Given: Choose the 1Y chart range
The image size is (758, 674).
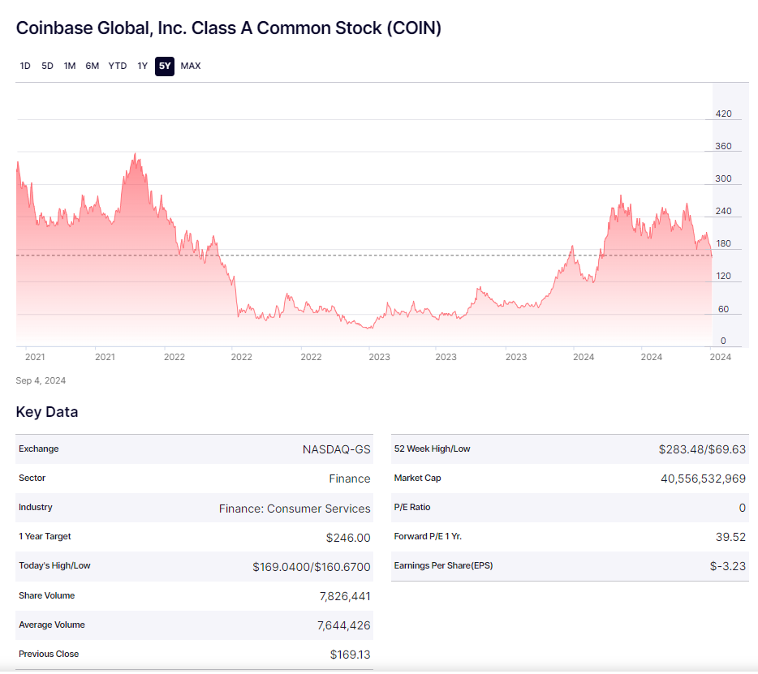Looking at the screenshot, I should pos(142,66).
